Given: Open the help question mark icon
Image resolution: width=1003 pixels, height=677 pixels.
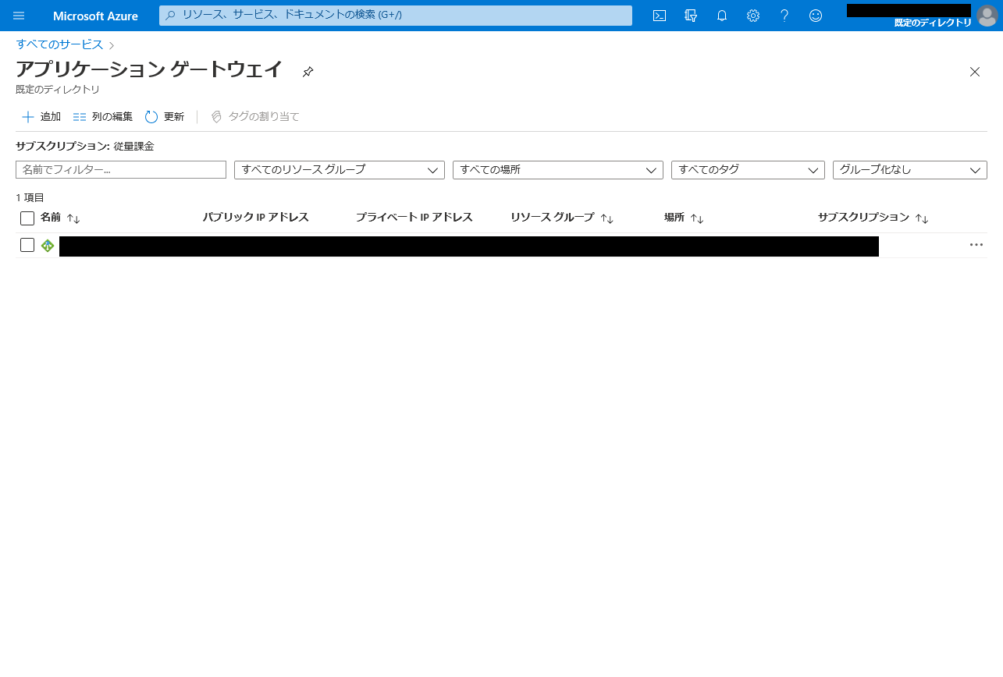Looking at the screenshot, I should [784, 16].
